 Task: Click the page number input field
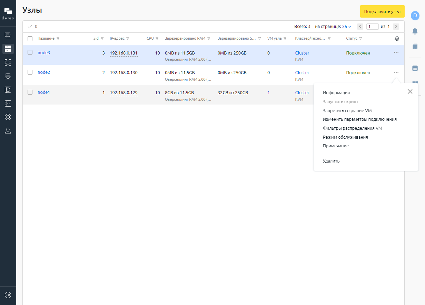click(x=373, y=27)
